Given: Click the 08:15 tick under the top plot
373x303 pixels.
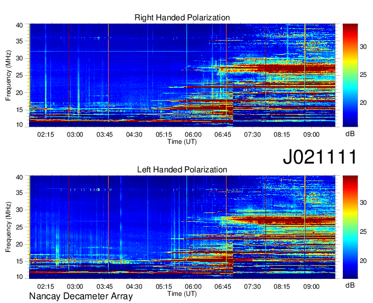Looking at the screenshot, I should click(281, 134).
